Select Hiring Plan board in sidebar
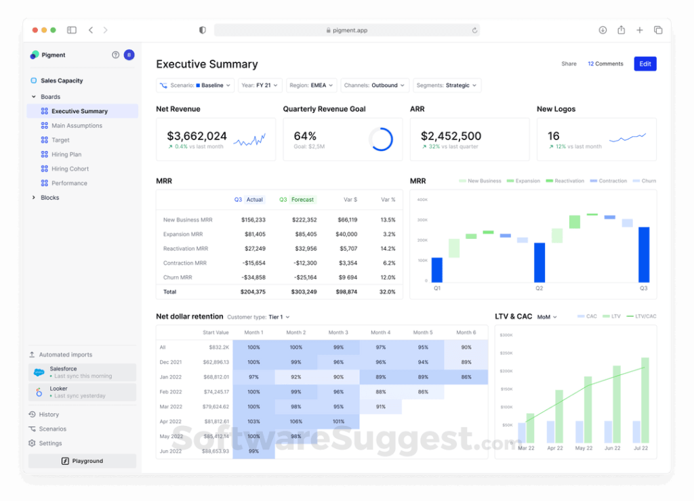The width and height of the screenshot is (694, 501). click(66, 154)
